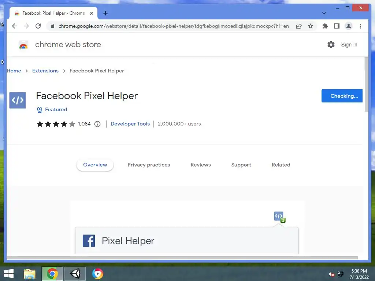Image resolution: width=375 pixels, height=281 pixels.
Task: Click the network tray icon
Action: pos(341,274)
